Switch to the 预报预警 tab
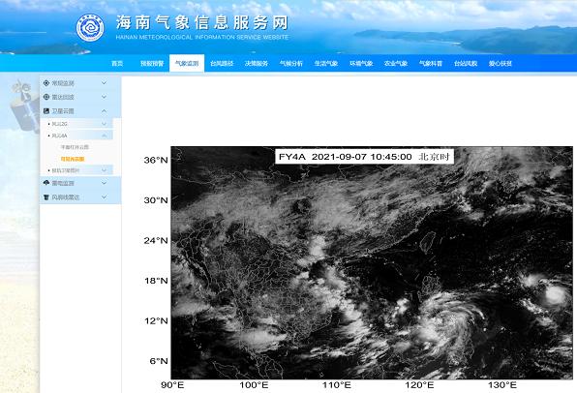The height and width of the screenshot is (393, 577). click(x=152, y=63)
